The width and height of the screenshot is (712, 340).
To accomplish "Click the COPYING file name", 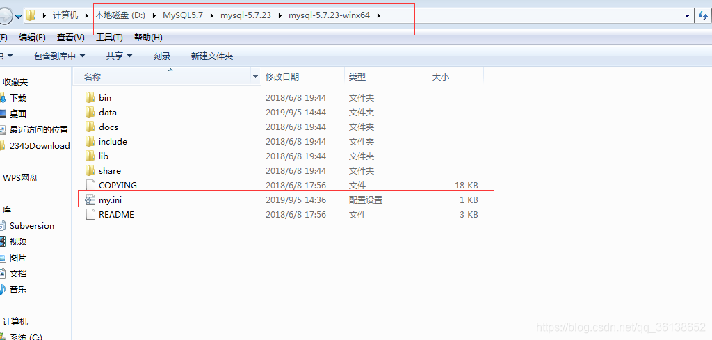I will [118, 185].
